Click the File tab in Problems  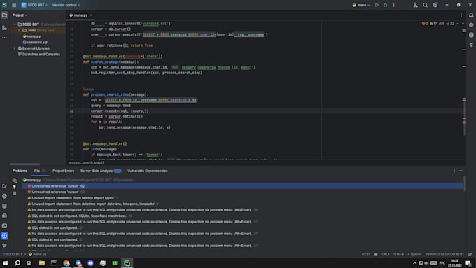coord(40,171)
